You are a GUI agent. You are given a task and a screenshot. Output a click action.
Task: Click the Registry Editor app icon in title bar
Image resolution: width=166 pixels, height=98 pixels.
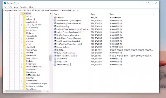click(5, 3)
